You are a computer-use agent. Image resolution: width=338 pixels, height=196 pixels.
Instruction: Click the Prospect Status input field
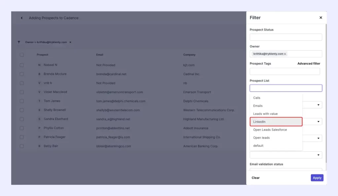[286, 37]
